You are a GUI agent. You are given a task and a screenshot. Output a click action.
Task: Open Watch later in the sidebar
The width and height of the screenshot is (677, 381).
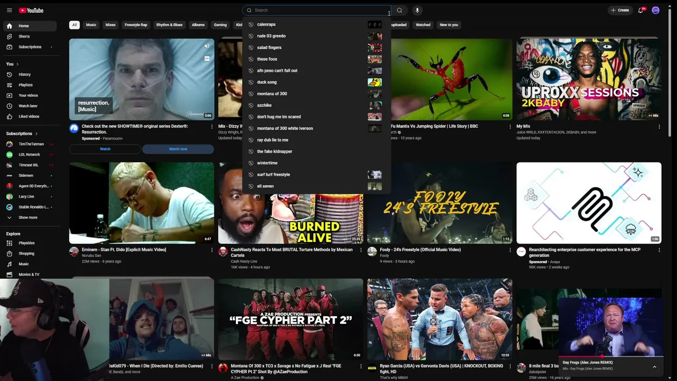(x=30, y=106)
